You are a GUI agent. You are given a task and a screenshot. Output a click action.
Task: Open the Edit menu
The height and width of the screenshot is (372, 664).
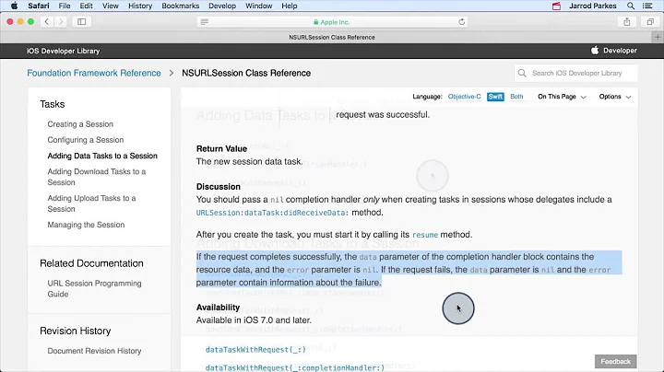86,6
